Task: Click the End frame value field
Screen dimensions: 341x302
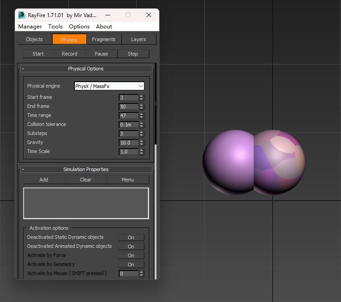Action: pos(129,107)
